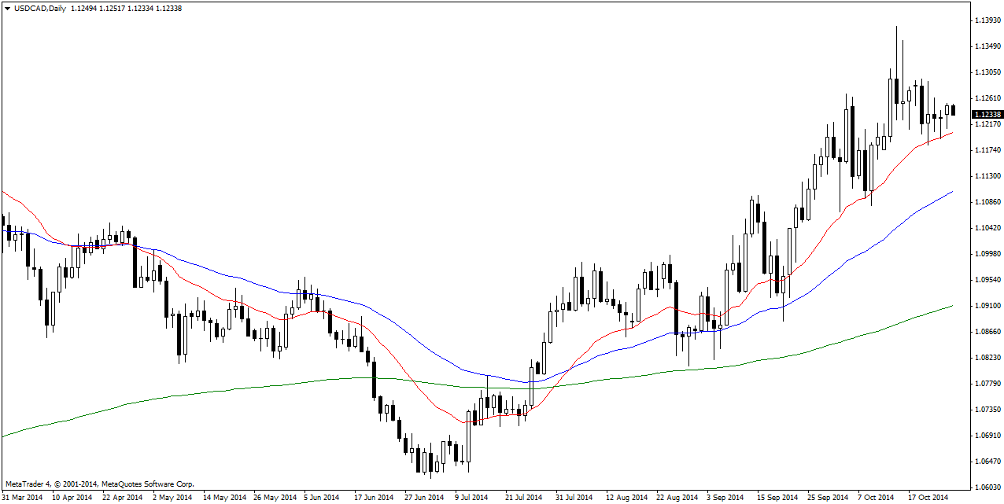This screenshot has width=1004, height=504.
Task: Select the low value 1.12334 in header
Action: [142, 9]
